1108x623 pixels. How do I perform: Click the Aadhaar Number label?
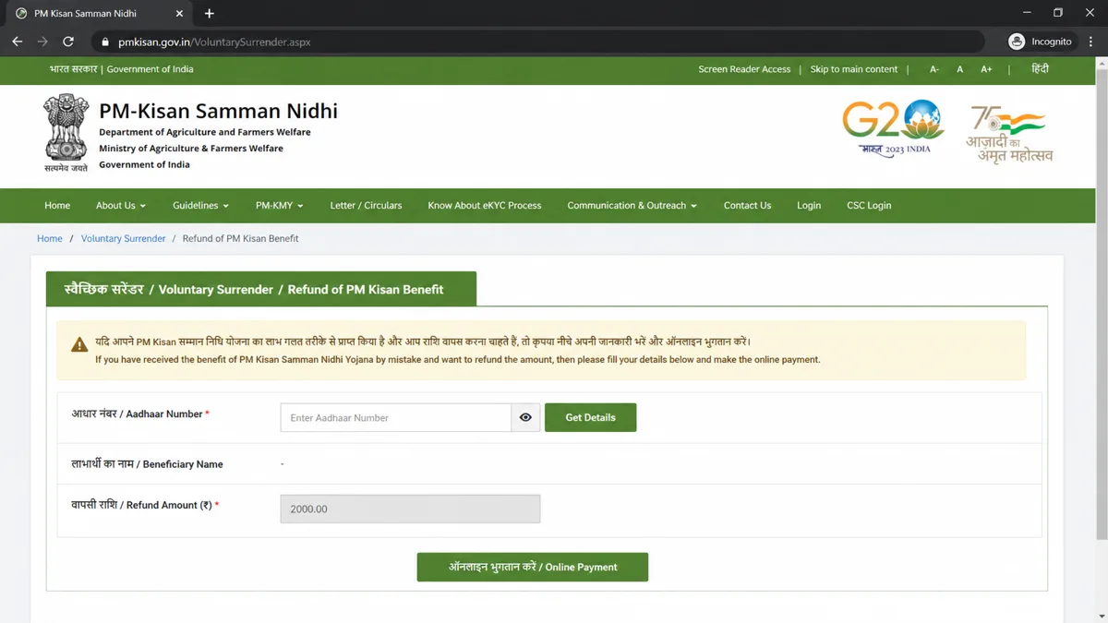[140, 413]
